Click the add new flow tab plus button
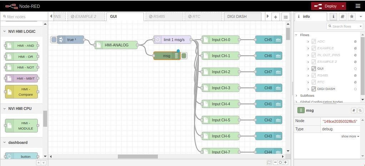Image resolution: width=365 pixels, height=166 pixels. pos(275,17)
